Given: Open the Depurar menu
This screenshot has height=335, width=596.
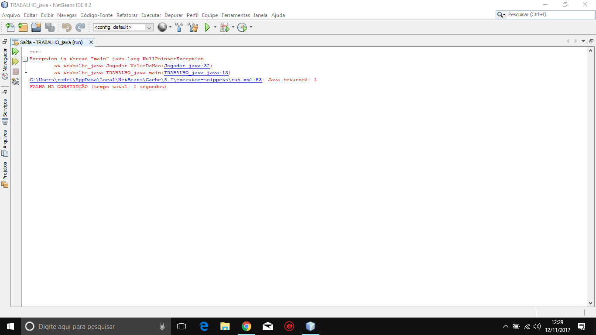Looking at the screenshot, I should tap(174, 15).
